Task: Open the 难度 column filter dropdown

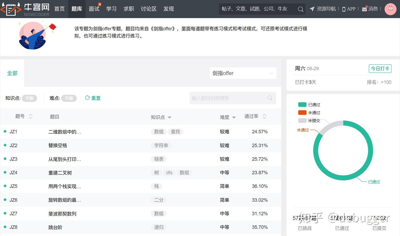Action: [234, 117]
